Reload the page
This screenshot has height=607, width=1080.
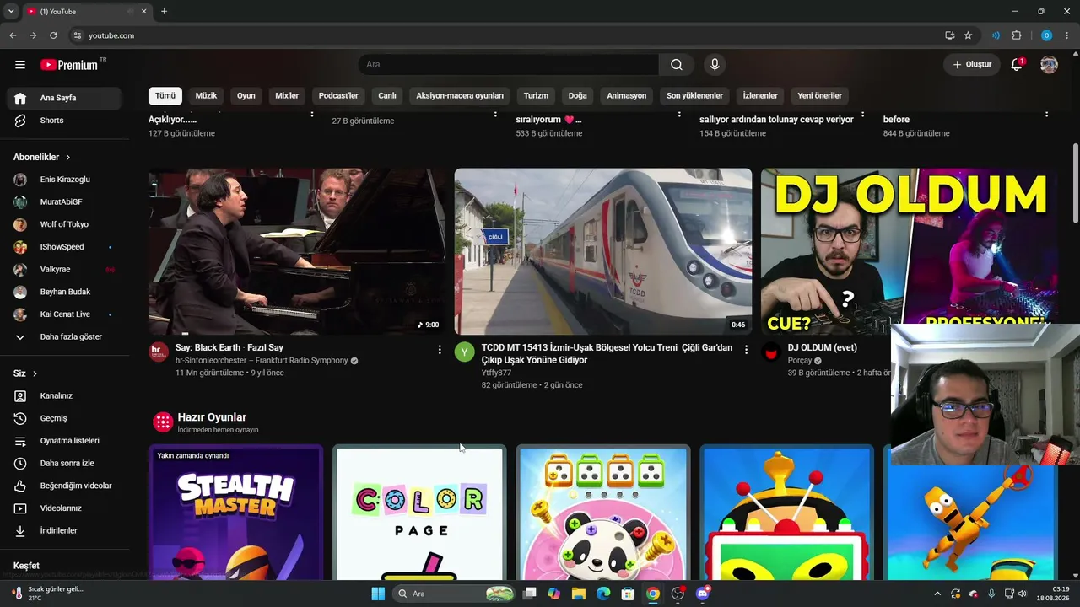53,35
